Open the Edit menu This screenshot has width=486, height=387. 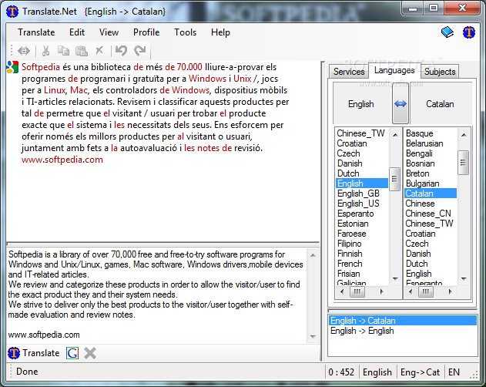click(x=77, y=32)
